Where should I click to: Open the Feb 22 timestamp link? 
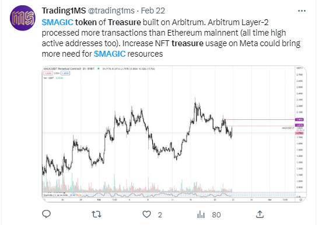click(x=153, y=11)
